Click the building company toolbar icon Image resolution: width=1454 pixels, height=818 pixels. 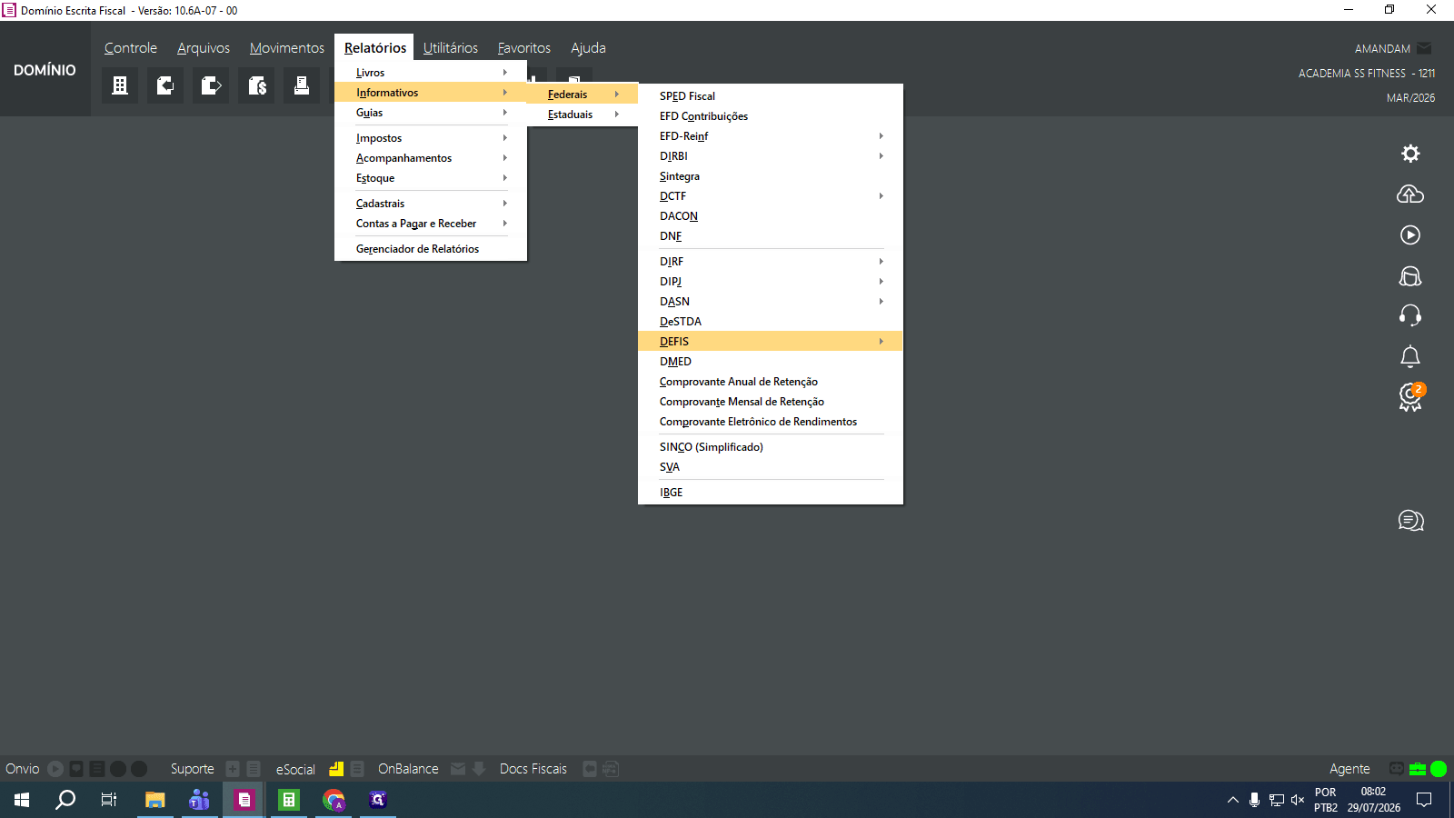point(120,85)
